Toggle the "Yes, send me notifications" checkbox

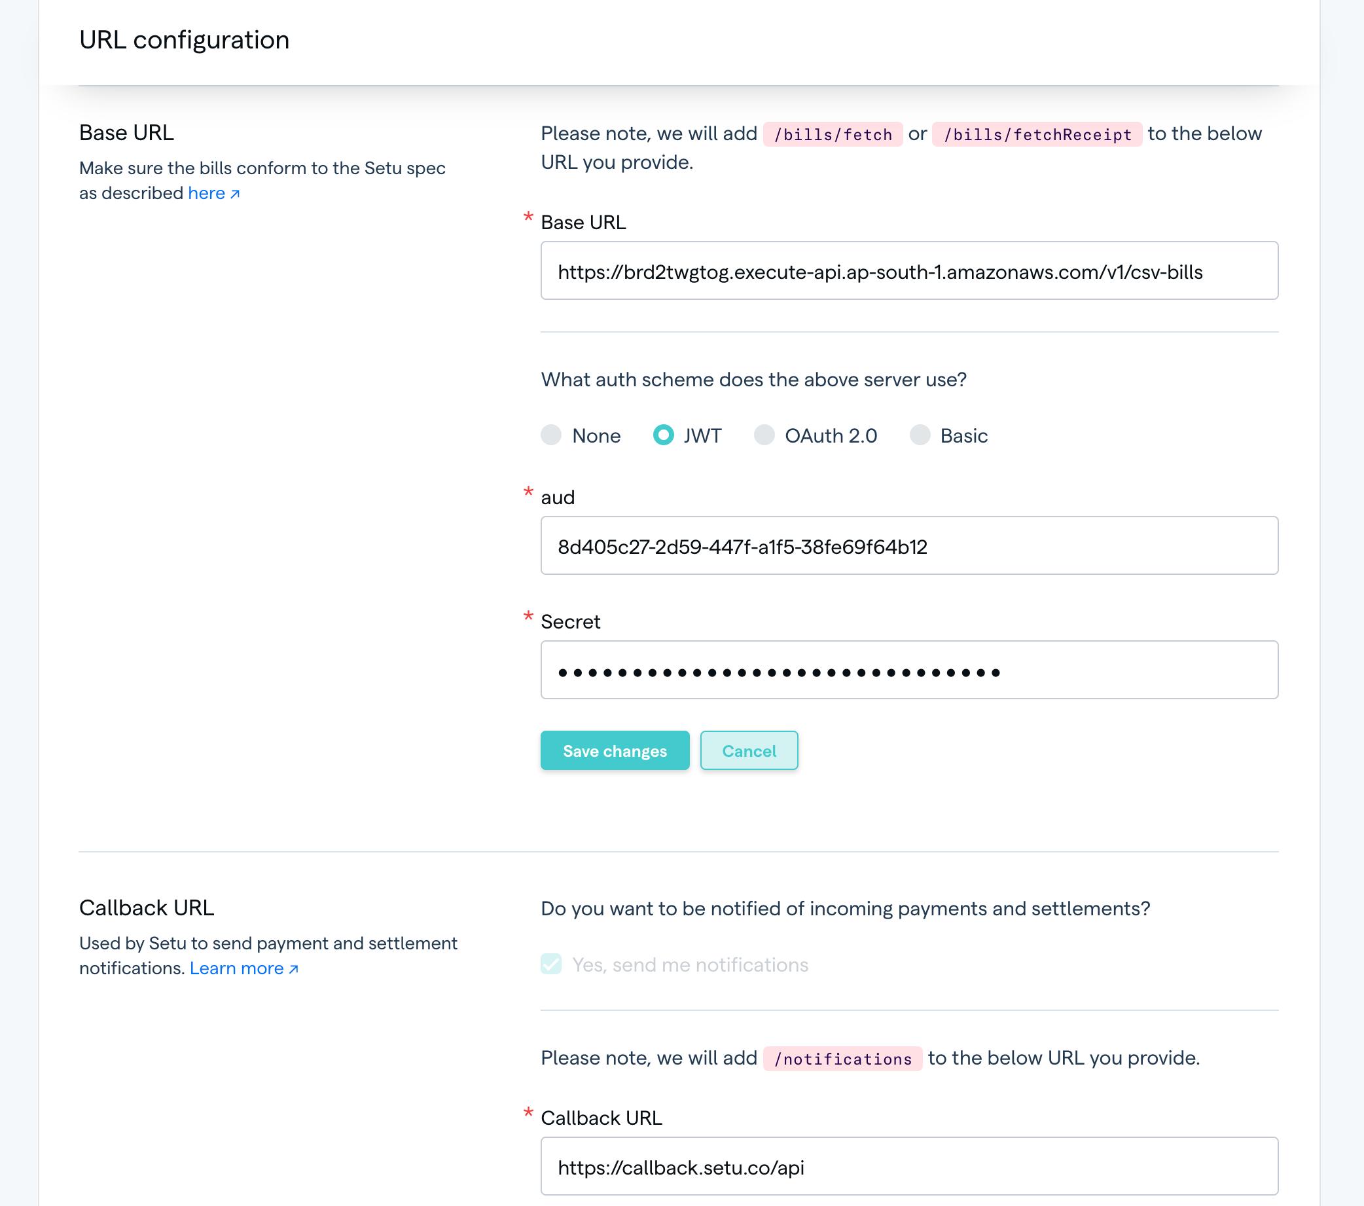[550, 964]
